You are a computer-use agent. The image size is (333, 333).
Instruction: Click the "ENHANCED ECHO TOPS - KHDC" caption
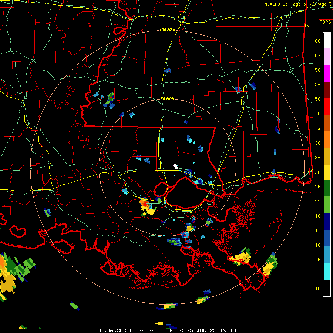pos(142,330)
